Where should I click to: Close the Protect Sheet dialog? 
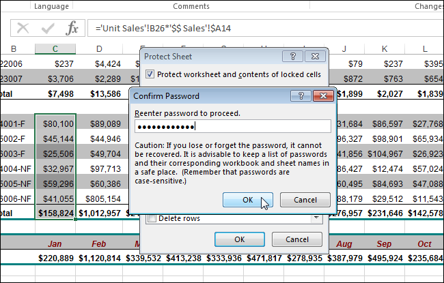coord(315,57)
